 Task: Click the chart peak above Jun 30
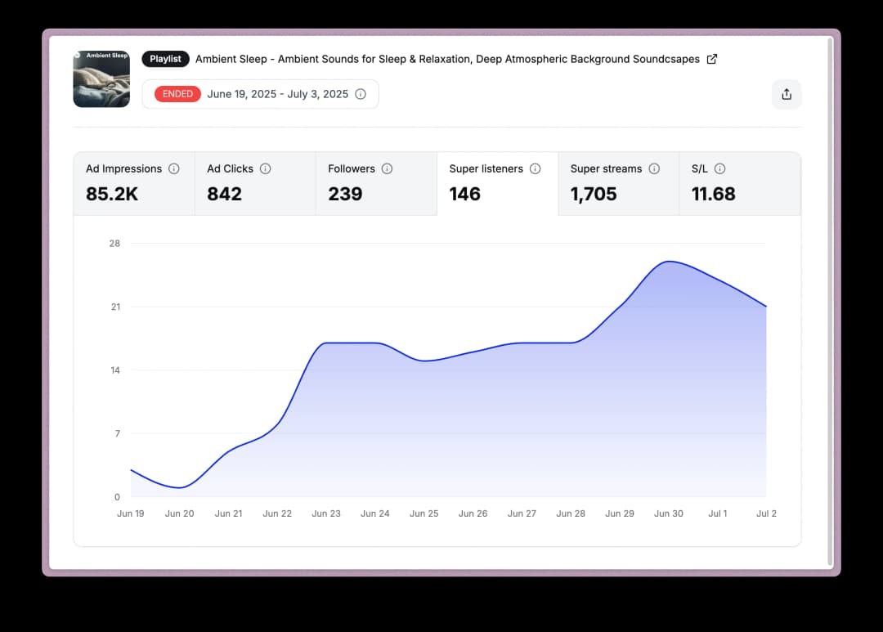pyautogui.click(x=669, y=262)
